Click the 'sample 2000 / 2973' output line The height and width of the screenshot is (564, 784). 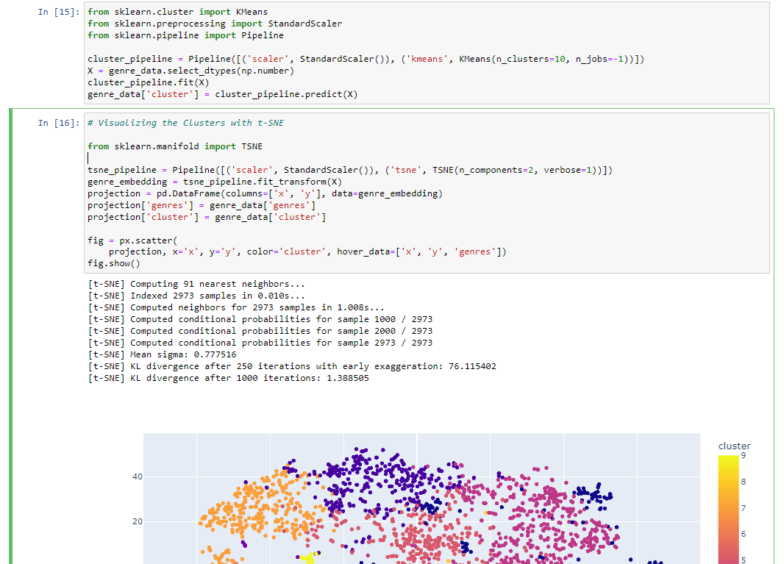(260, 331)
